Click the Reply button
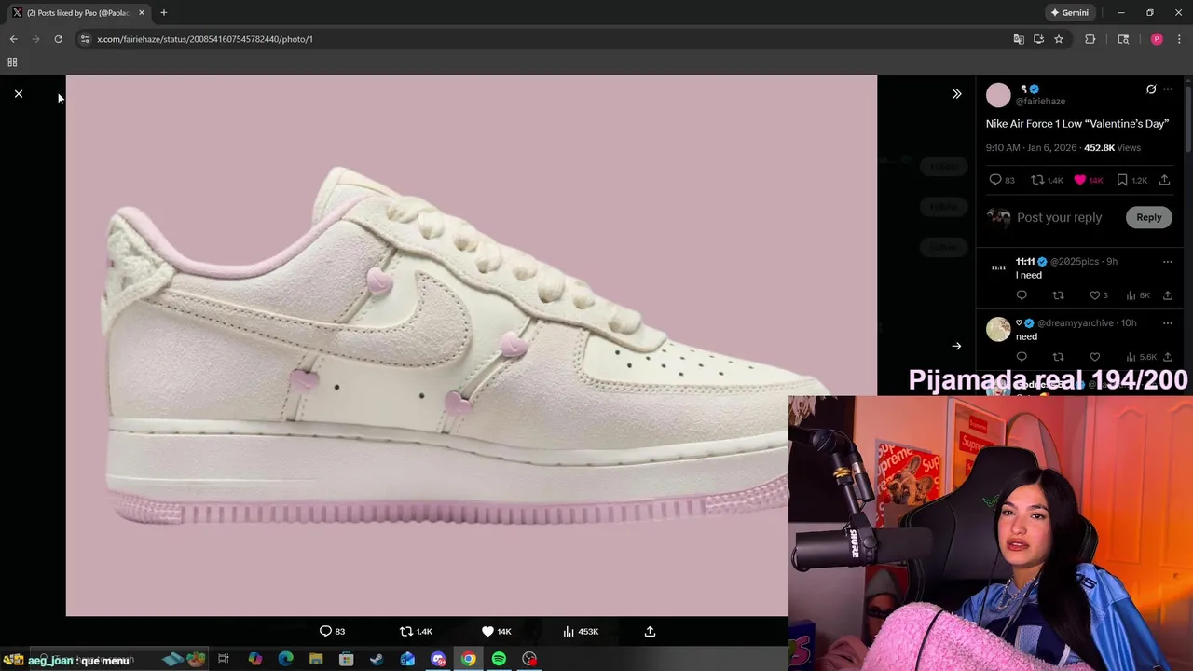The width and height of the screenshot is (1193, 671). point(1148,217)
